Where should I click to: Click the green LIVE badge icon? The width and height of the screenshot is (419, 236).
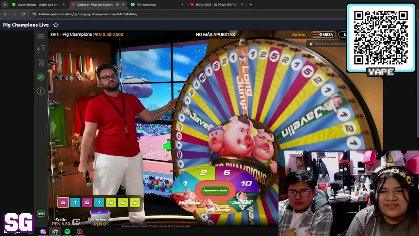point(41,214)
